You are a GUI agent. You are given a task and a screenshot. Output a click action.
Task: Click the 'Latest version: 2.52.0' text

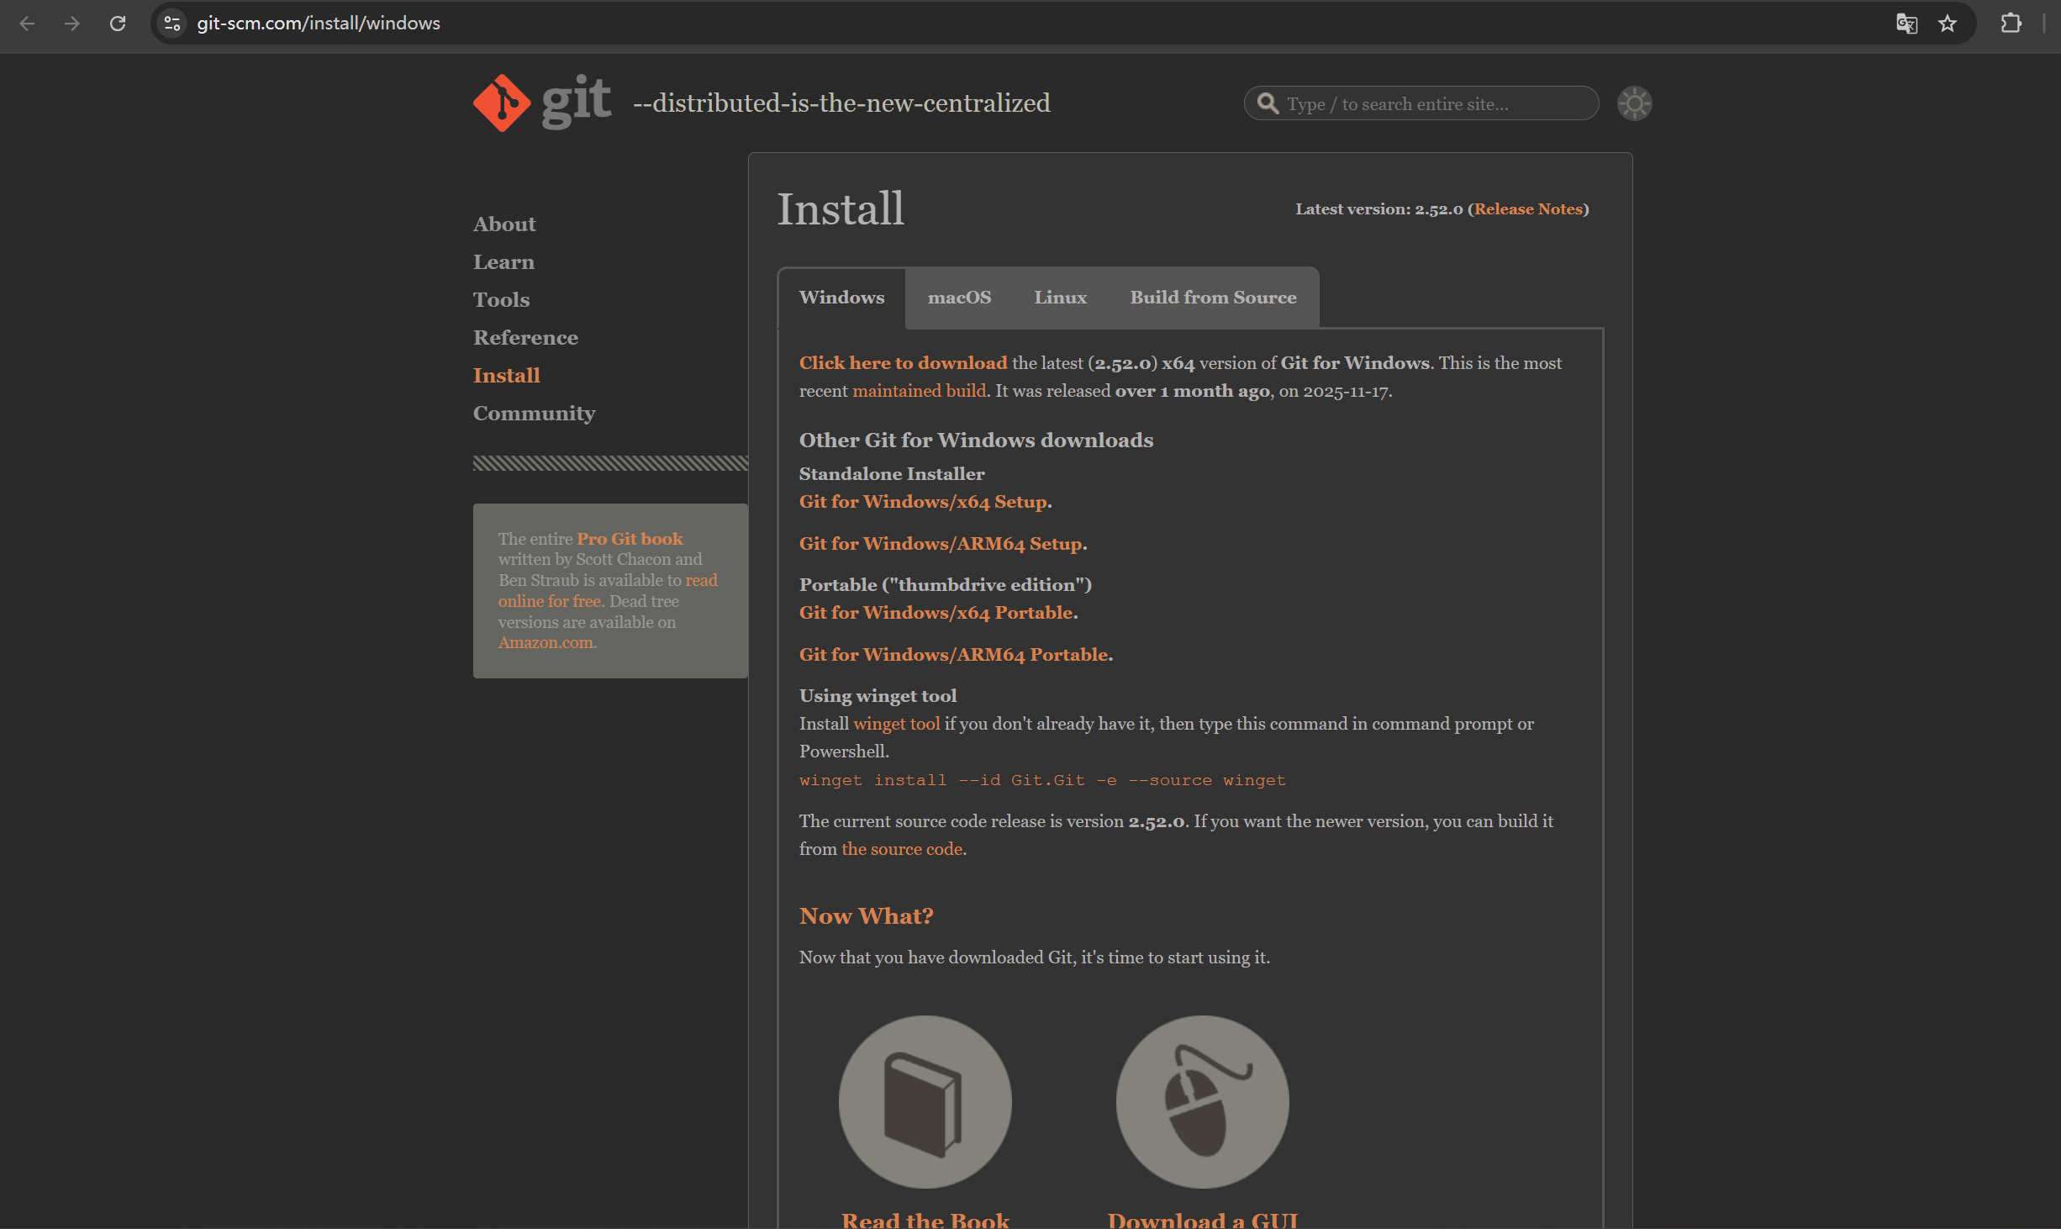(x=1378, y=209)
